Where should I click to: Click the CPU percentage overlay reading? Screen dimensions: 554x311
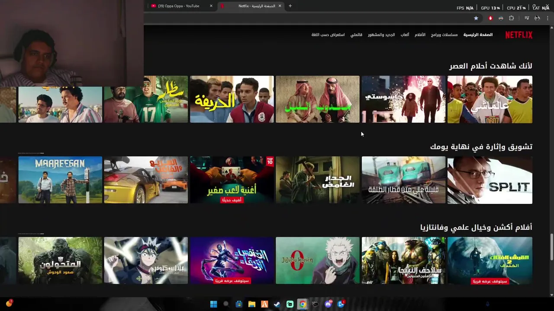pyautogui.click(x=516, y=8)
